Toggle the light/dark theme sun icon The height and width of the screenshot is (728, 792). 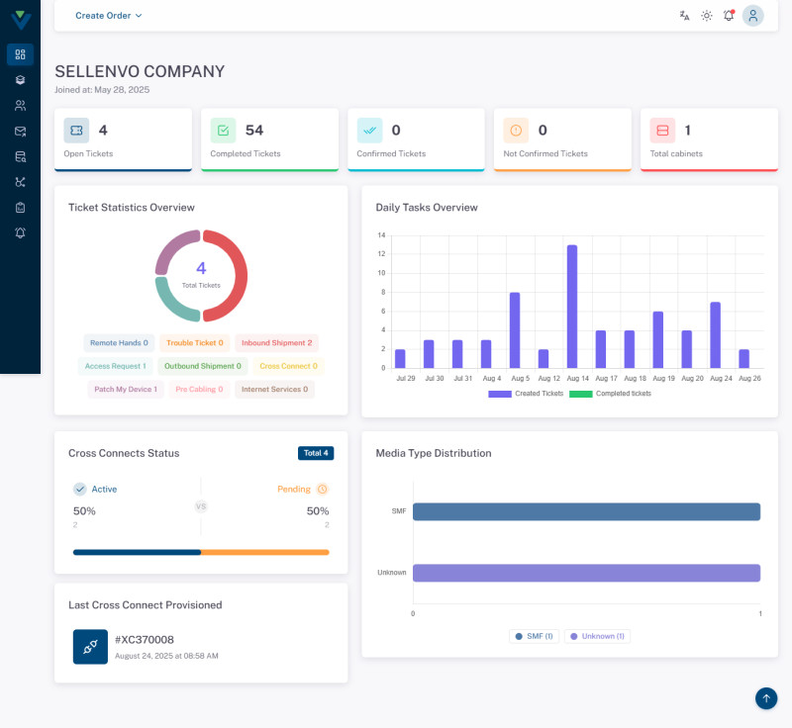click(706, 16)
